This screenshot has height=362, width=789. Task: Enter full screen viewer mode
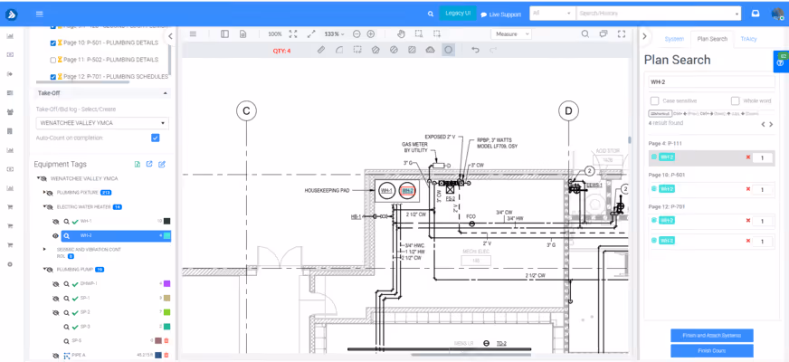[622, 33]
